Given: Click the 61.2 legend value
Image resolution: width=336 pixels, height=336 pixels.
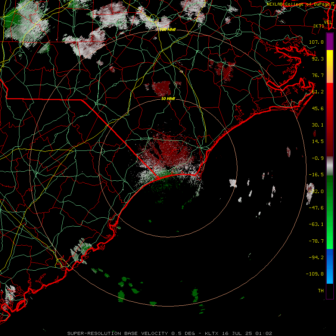Looking at the screenshot, I should click(318, 92).
